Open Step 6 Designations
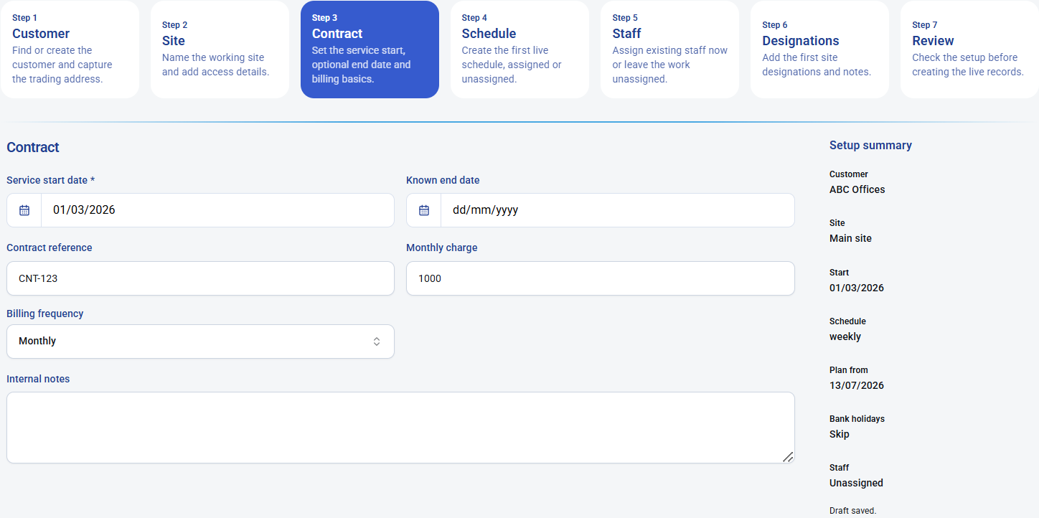1039x518 pixels. pos(819,50)
